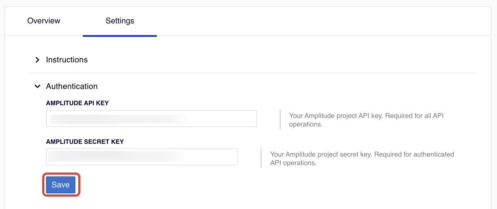The width and height of the screenshot is (497, 209).
Task: Focus the Amplitude Secret Key input field
Action: click(x=142, y=157)
